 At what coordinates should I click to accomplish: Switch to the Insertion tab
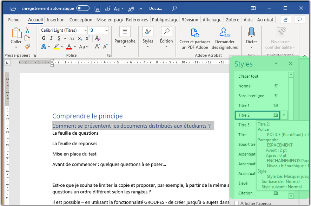[56, 20]
